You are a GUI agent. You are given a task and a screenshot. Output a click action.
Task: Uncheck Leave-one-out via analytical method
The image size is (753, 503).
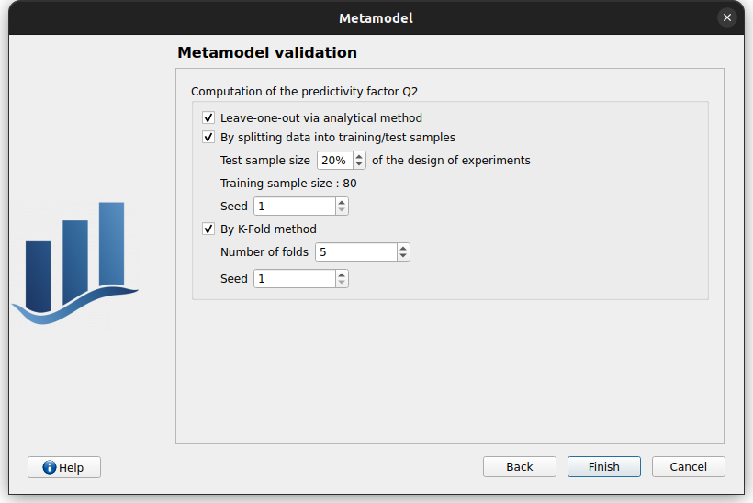pyautogui.click(x=208, y=118)
